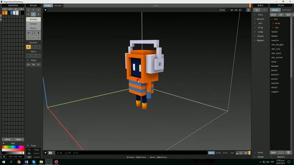Click the trash icon at bottom of File panel
Screen dimensions: 294x165
click(x=288, y=153)
